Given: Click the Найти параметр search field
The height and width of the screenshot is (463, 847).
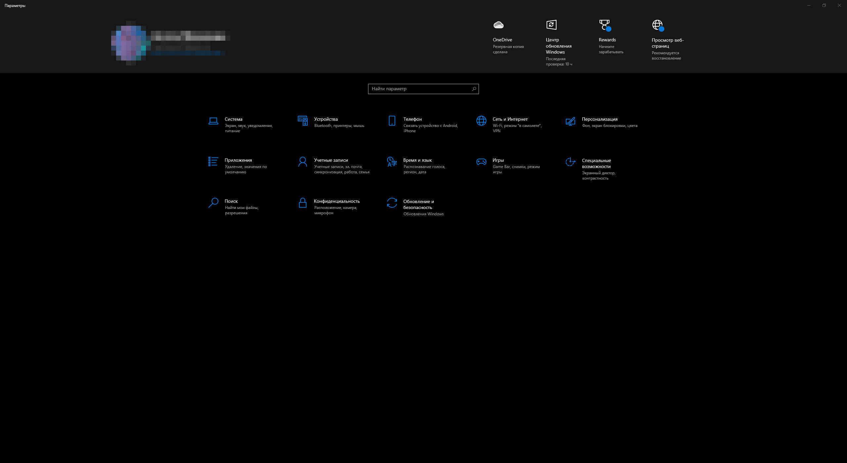Looking at the screenshot, I should [420, 89].
